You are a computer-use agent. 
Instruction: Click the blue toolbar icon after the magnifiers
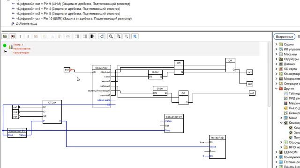click(135, 36)
